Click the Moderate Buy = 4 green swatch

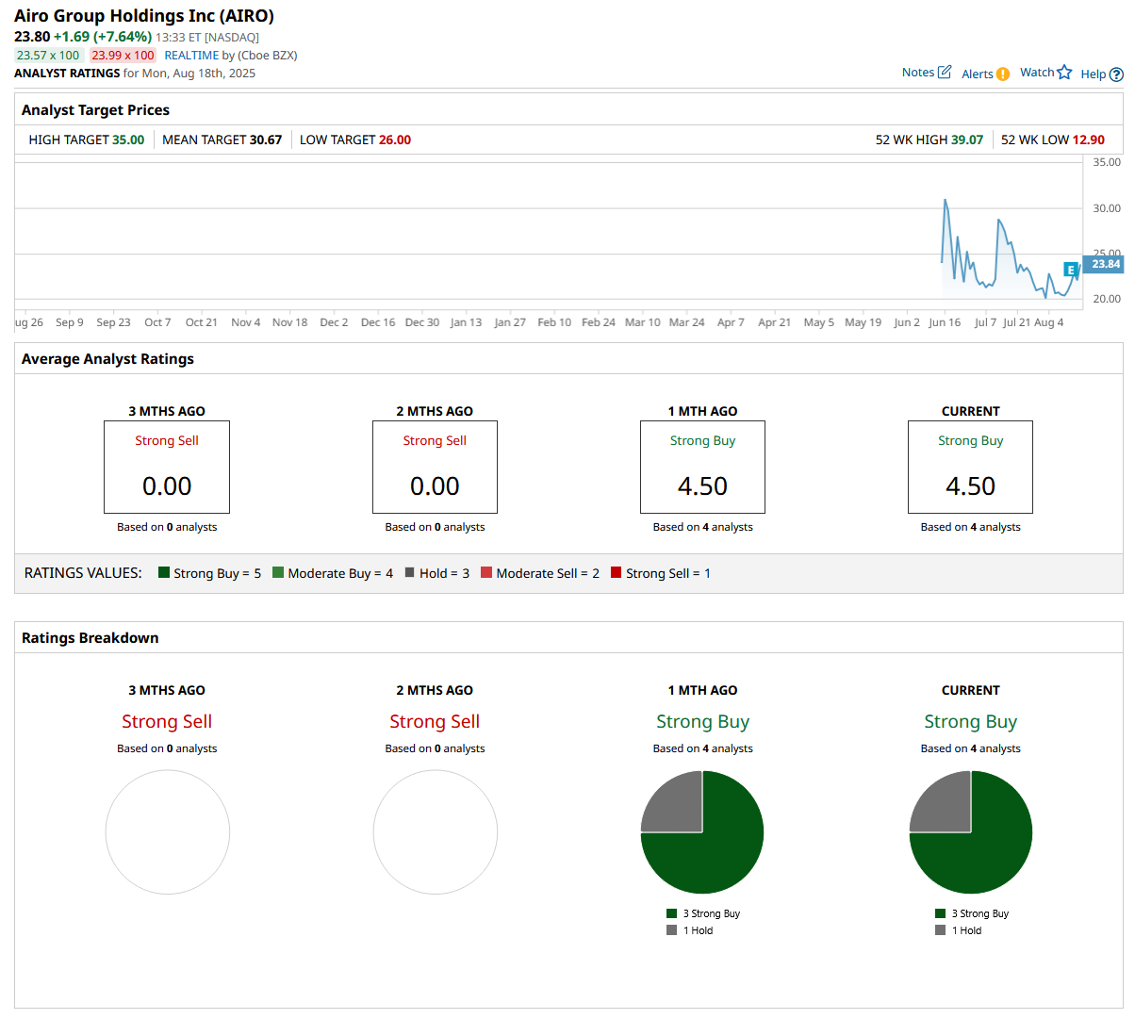click(x=278, y=572)
